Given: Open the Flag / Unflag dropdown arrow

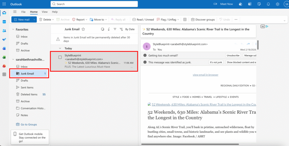Looking at the screenshot, I should 178,20.
